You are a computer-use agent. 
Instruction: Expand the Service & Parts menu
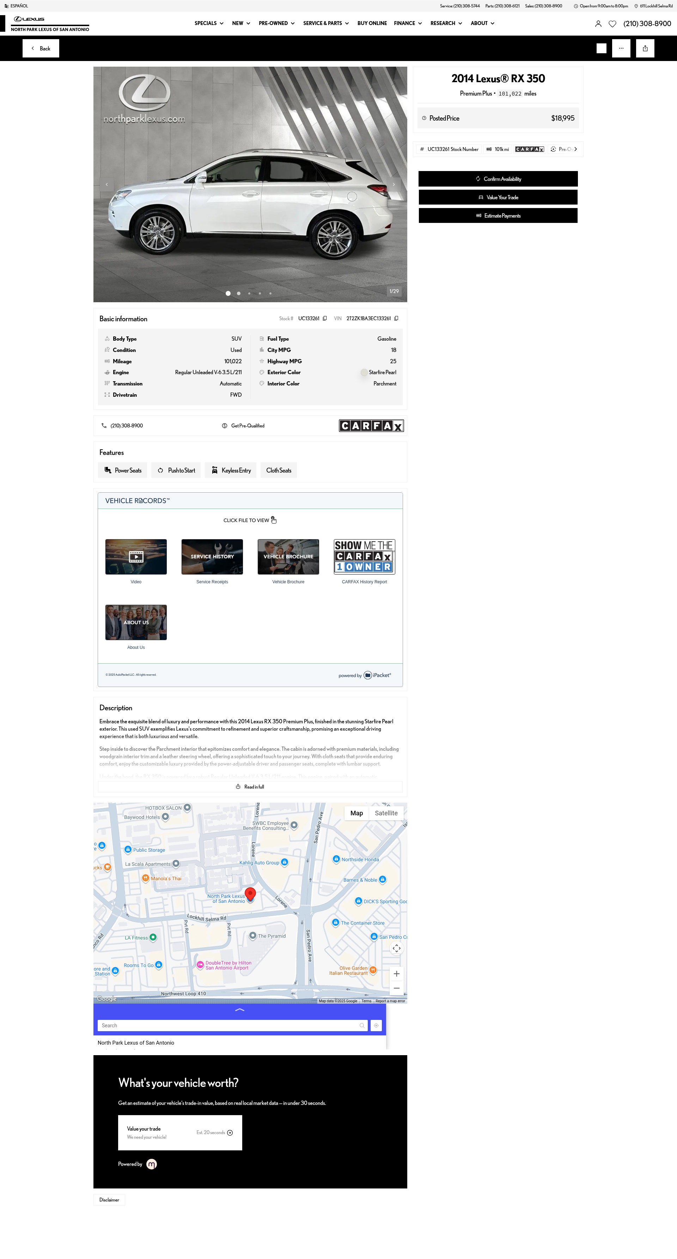pos(326,23)
